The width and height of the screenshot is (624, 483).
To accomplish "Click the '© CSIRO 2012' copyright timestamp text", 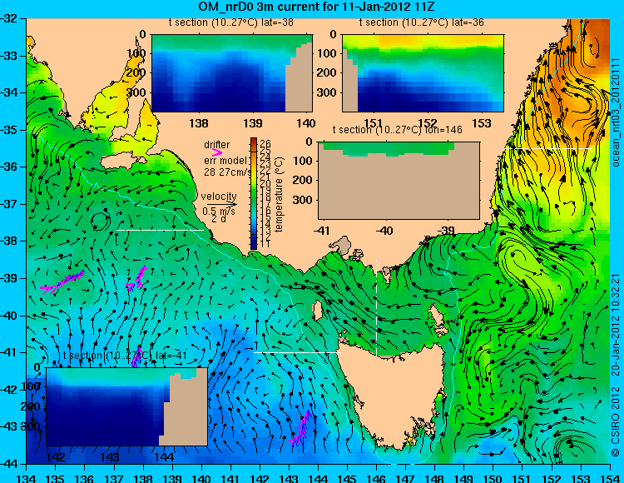I will (x=615, y=365).
